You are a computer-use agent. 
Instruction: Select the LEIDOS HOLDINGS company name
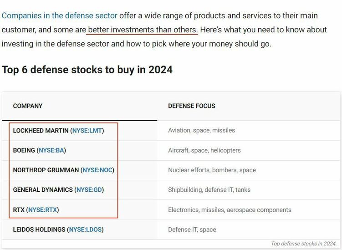coord(39,230)
